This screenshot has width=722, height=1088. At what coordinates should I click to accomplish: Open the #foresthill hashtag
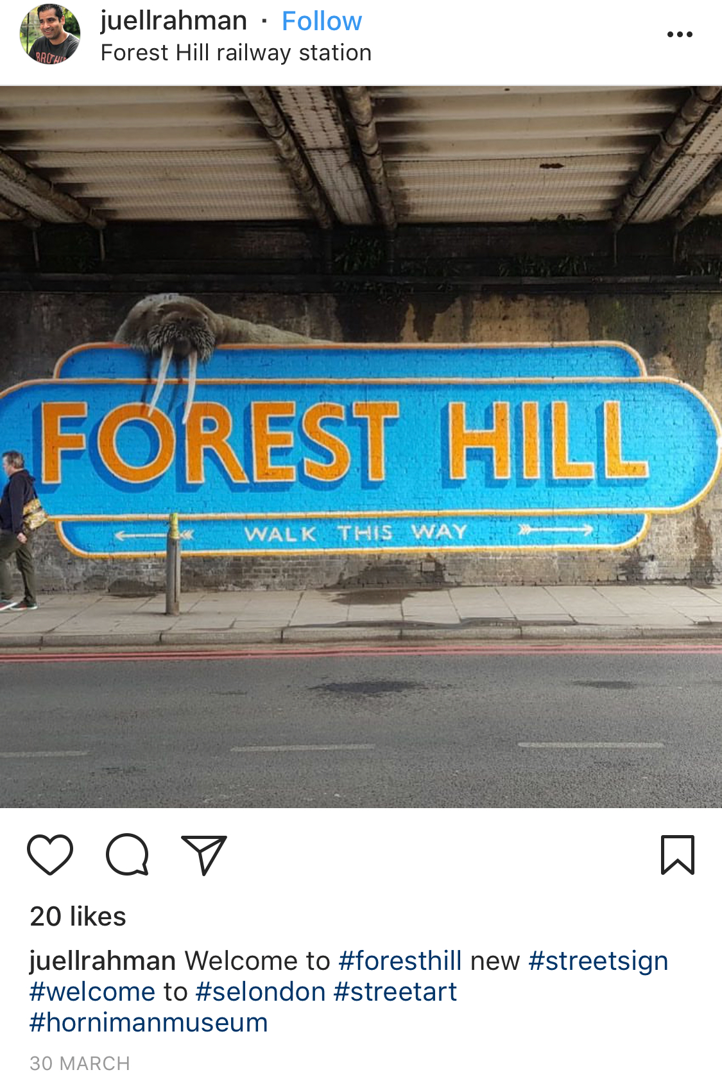(400, 961)
